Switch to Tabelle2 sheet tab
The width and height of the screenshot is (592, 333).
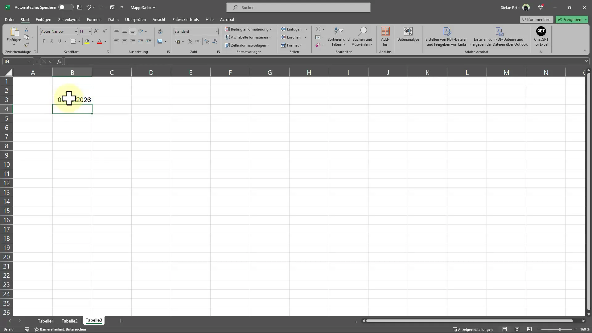(69, 320)
